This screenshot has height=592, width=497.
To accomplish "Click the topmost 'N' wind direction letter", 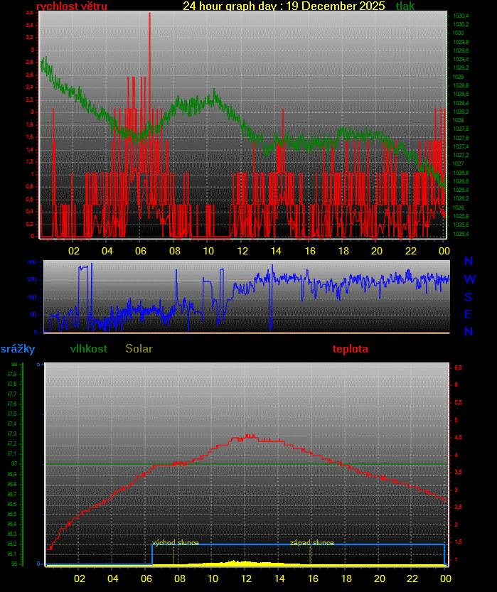I will click(x=469, y=262).
